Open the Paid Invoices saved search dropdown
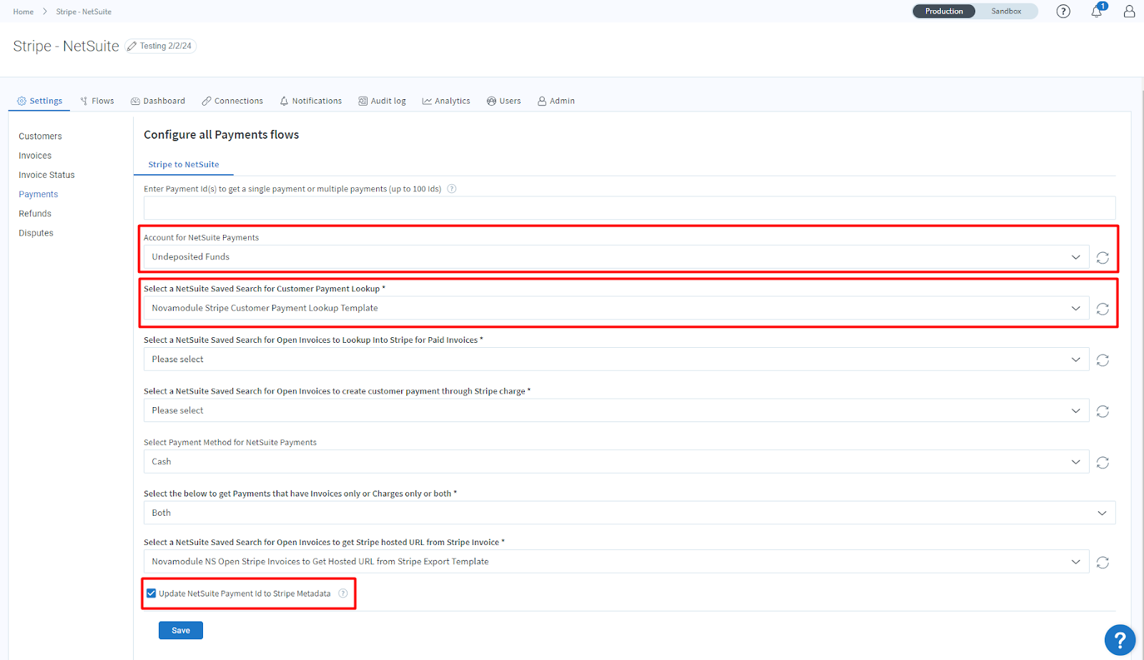The height and width of the screenshot is (660, 1144). (616, 359)
